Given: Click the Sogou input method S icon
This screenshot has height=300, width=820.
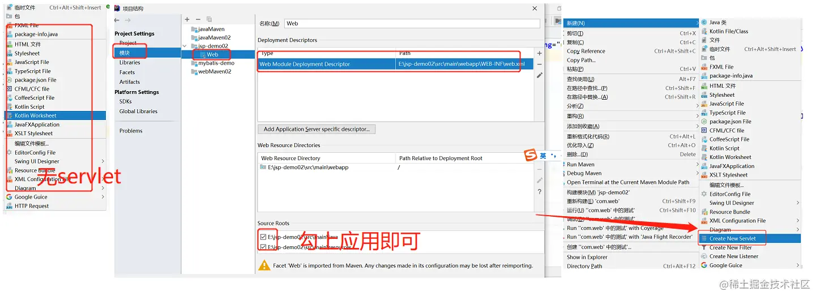Looking at the screenshot, I should point(530,156).
